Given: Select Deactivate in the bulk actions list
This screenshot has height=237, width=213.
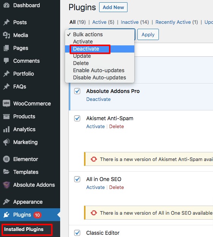Looking at the screenshot, I should click(100, 49).
